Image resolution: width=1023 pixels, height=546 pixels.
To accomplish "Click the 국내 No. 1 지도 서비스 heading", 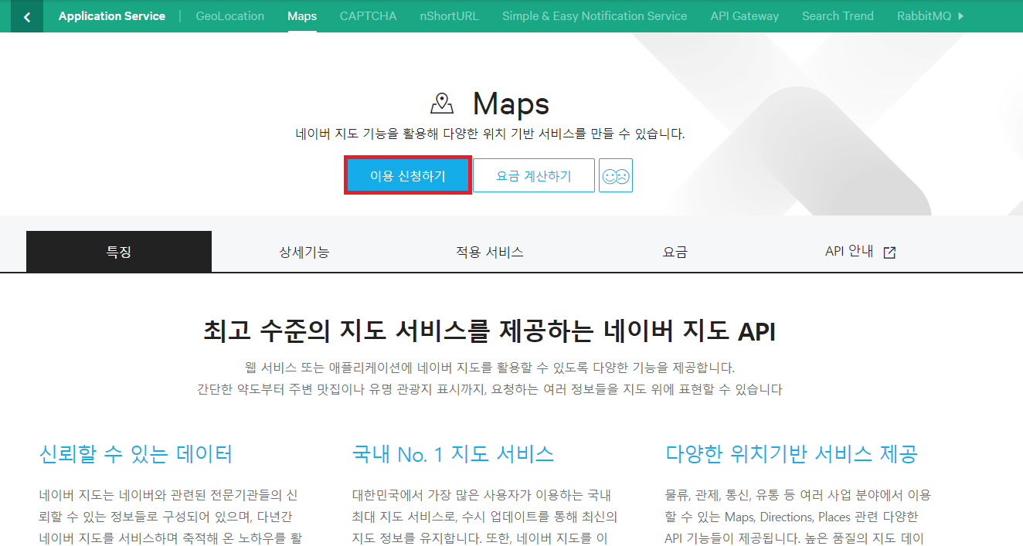I will (x=453, y=453).
